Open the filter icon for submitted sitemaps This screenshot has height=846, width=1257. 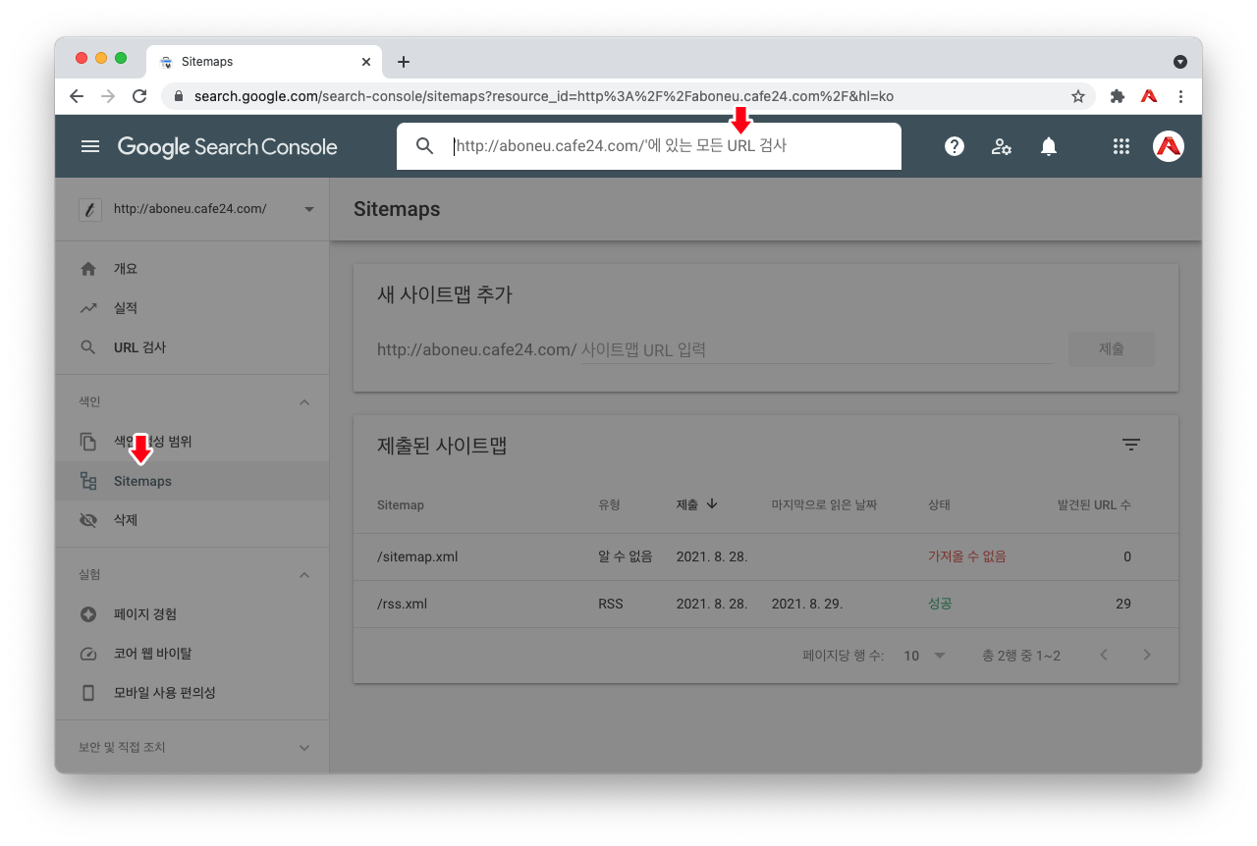(1131, 445)
